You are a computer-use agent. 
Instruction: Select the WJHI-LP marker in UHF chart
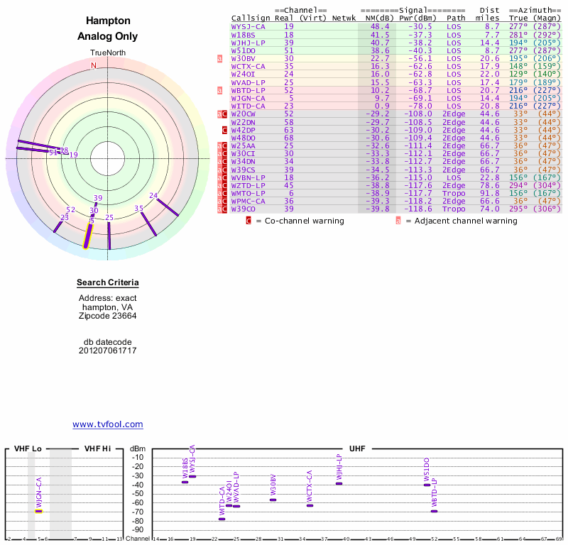coord(339,483)
